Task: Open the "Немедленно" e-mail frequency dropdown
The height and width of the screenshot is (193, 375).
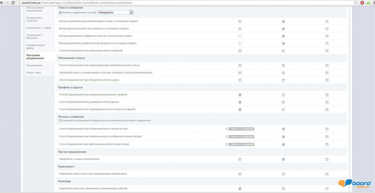Action: pyautogui.click(x=115, y=13)
